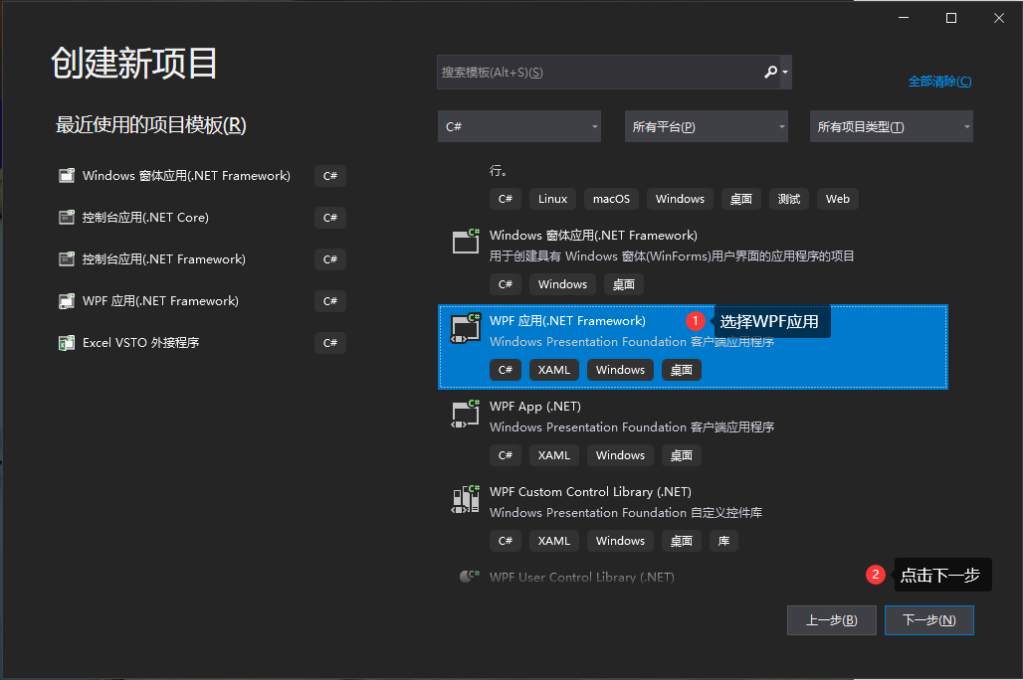This screenshot has width=1023, height=680.
Task: Click the WPF 应用(.NET Framework) template icon in list
Action: coord(466,328)
